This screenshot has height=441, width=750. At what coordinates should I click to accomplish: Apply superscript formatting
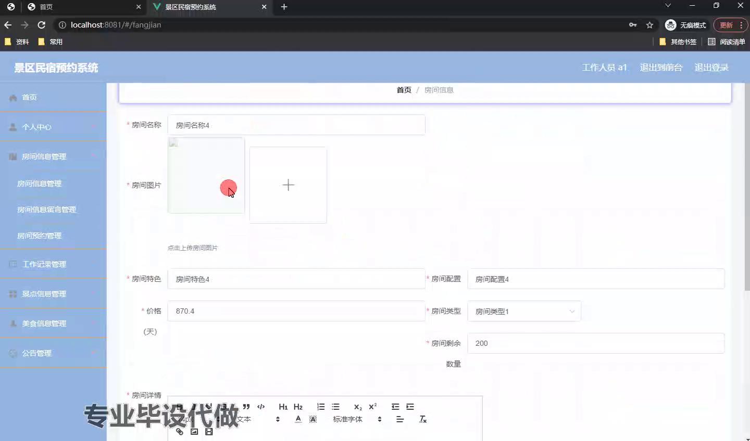tap(372, 407)
